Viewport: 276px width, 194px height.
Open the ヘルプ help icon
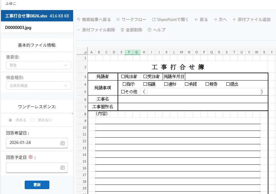point(150,30)
